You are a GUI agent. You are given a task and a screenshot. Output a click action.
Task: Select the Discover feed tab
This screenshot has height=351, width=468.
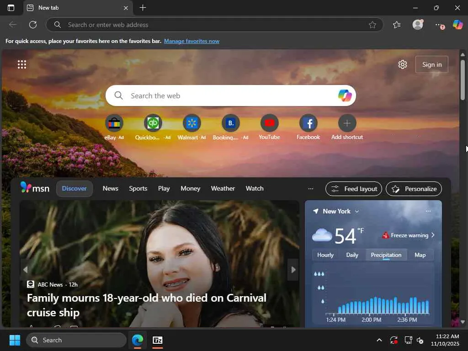pos(74,189)
